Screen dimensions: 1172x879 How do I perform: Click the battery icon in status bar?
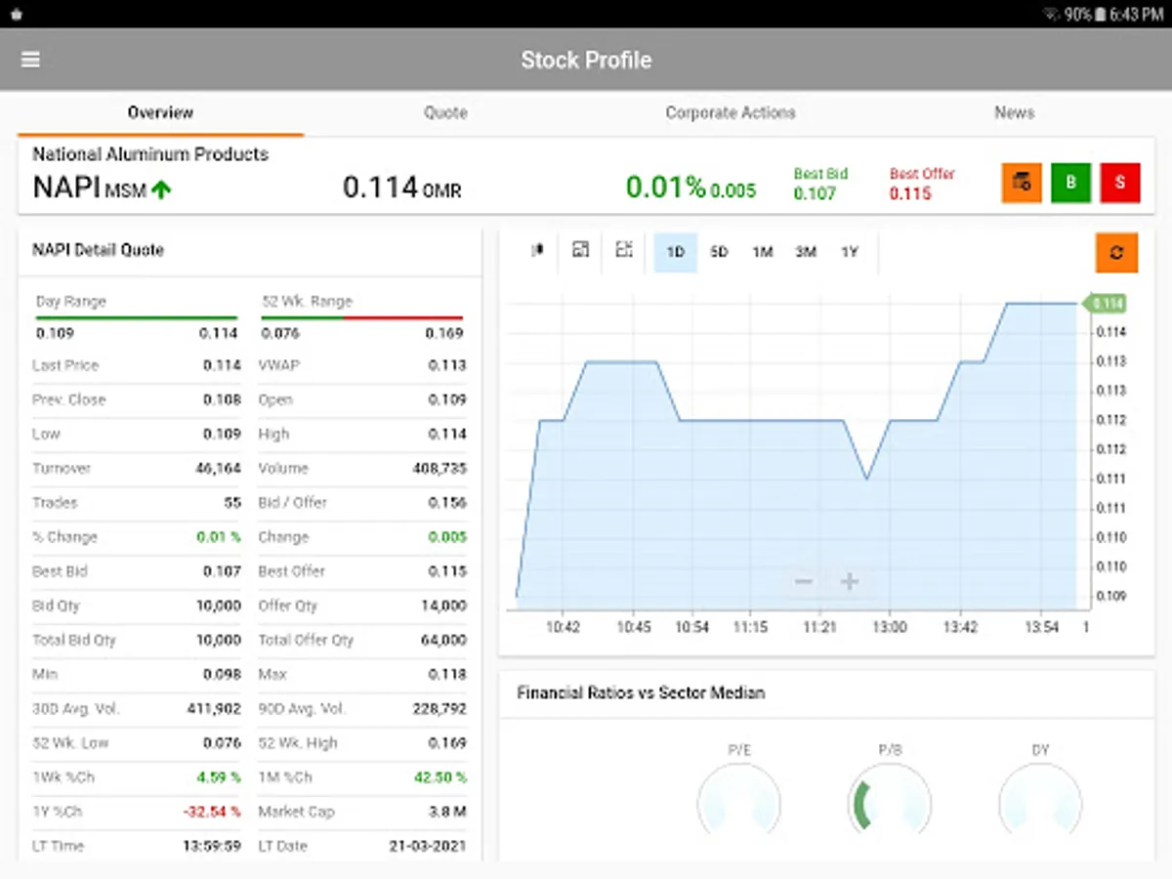point(1101,14)
